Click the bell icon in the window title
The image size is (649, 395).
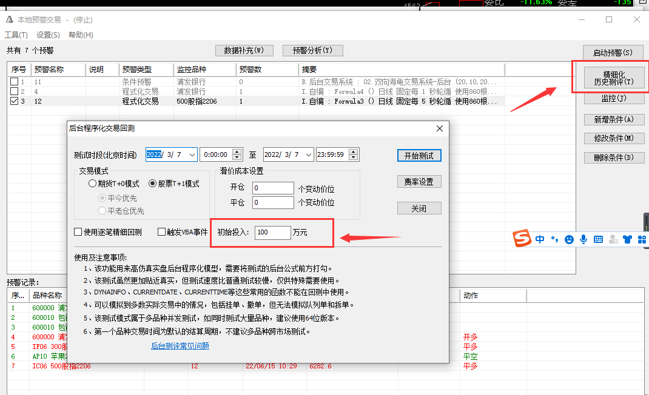[x=9, y=19]
